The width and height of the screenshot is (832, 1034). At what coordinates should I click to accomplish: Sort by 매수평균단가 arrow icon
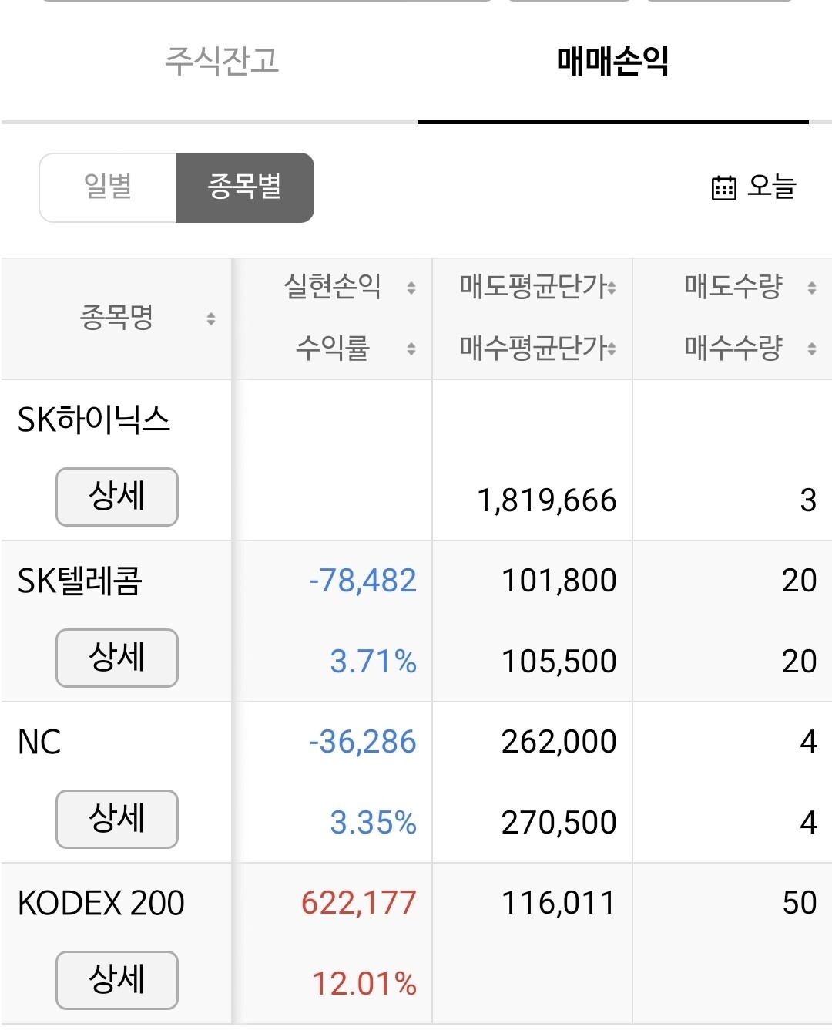click(612, 349)
